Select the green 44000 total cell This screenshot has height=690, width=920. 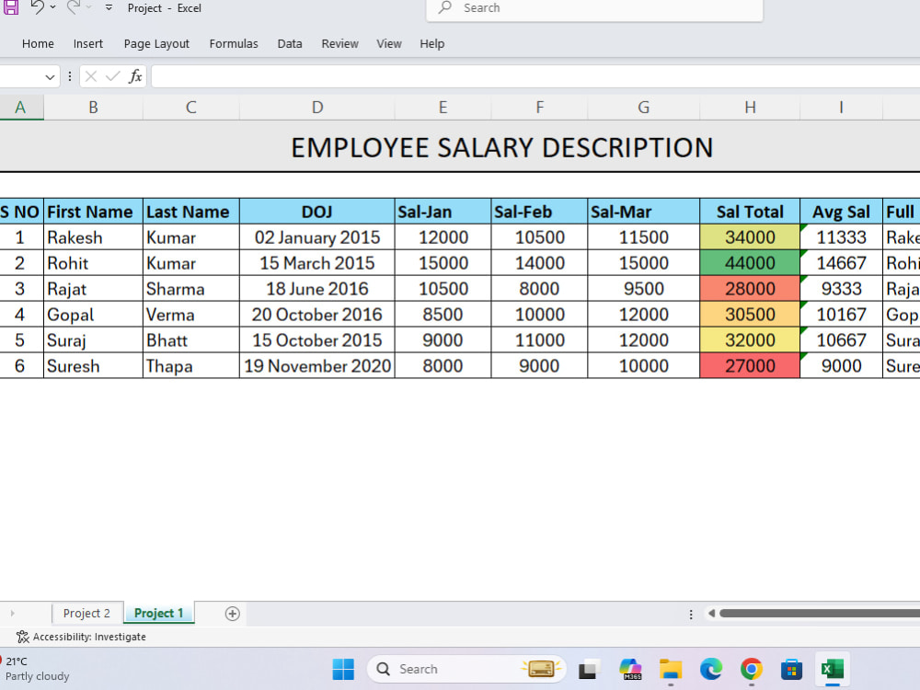coord(750,263)
